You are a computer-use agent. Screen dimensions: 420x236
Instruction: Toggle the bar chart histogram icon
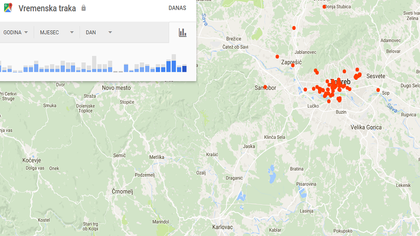coord(182,32)
